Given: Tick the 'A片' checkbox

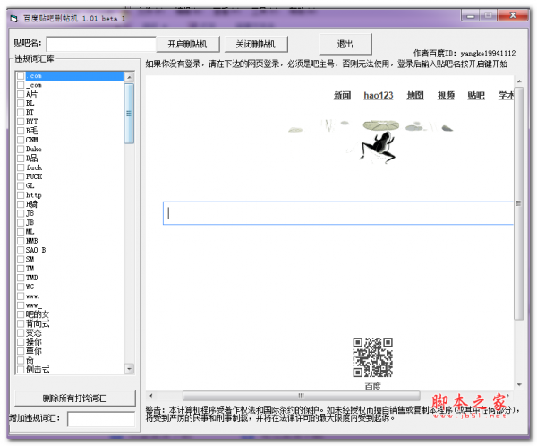Looking at the screenshot, I should [21, 94].
